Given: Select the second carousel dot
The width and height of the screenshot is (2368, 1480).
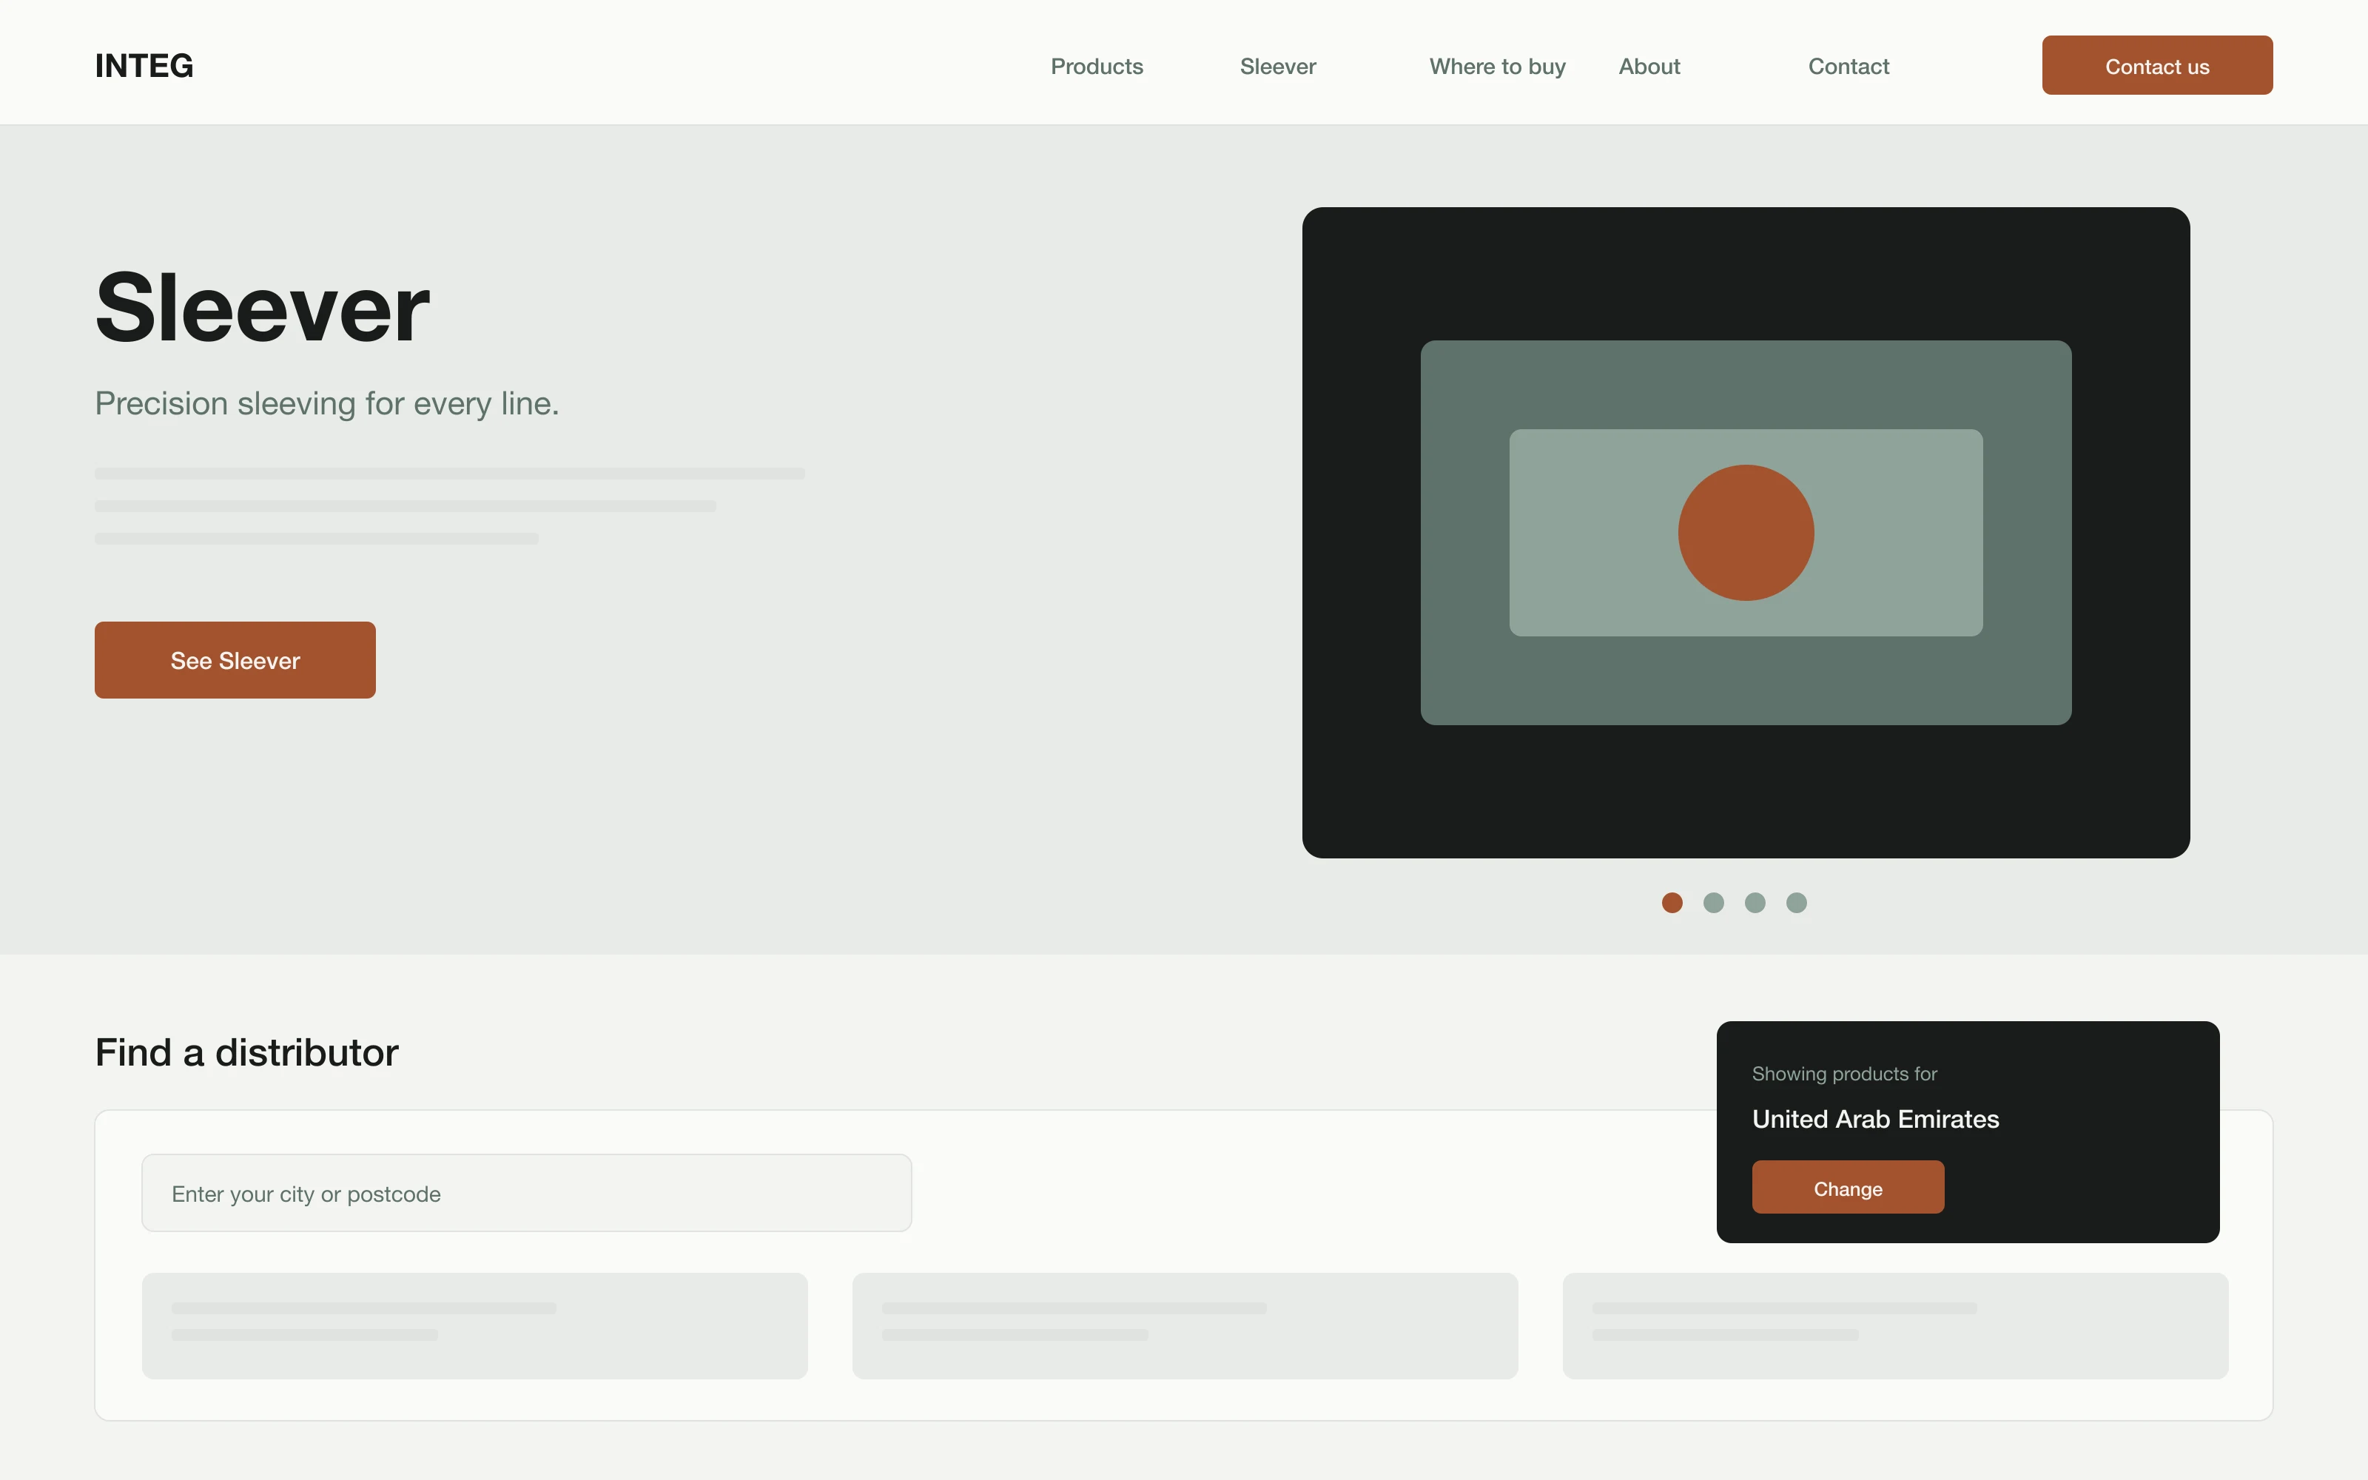Looking at the screenshot, I should coord(1713,903).
